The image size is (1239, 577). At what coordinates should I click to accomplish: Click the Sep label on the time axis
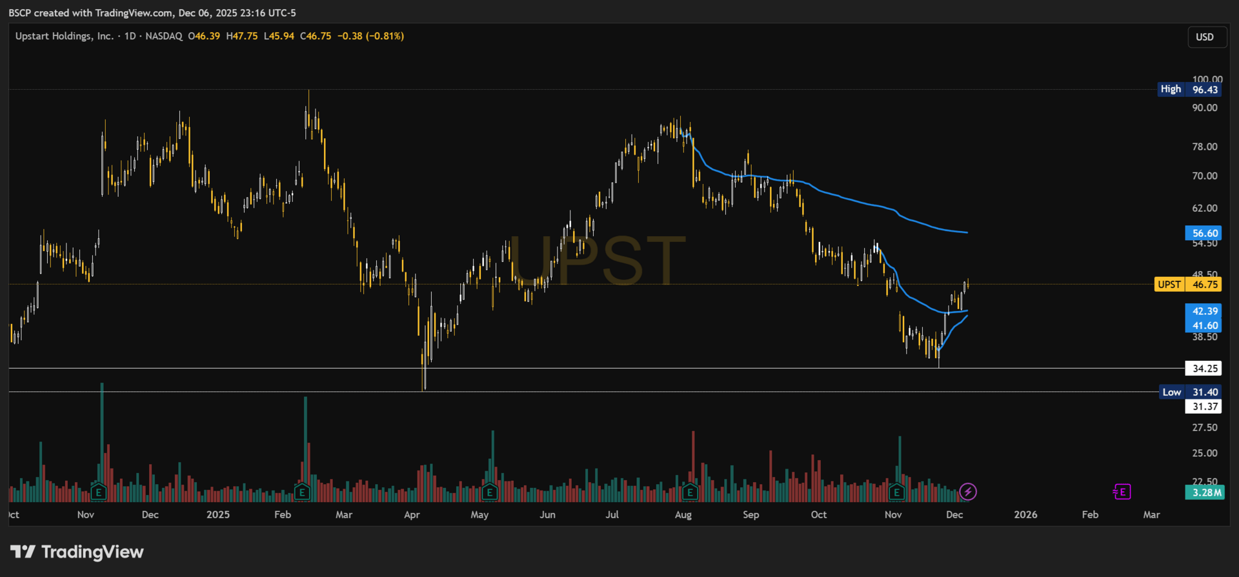tap(751, 514)
